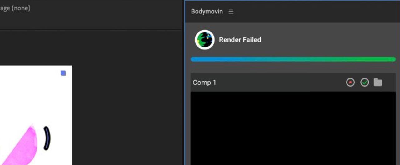Open the Bodymovin panel hamburger menu
This screenshot has width=400, height=165.
pos(231,12)
